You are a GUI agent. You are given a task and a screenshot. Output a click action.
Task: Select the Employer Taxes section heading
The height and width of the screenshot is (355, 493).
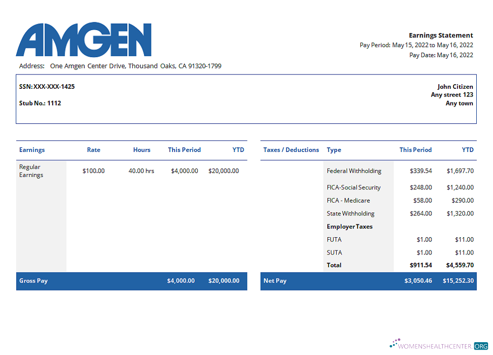(350, 226)
